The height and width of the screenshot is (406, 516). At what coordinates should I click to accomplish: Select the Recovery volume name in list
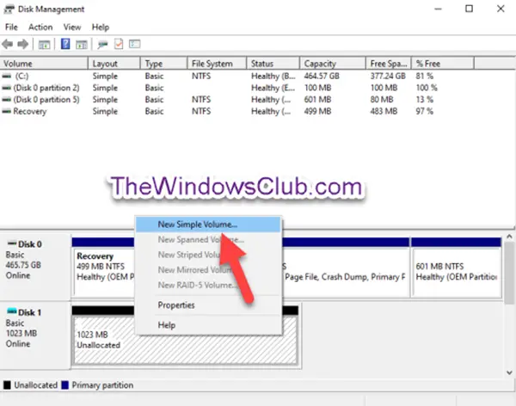[x=30, y=112]
